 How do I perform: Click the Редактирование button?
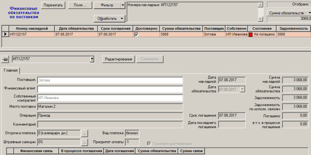(x=119, y=59)
